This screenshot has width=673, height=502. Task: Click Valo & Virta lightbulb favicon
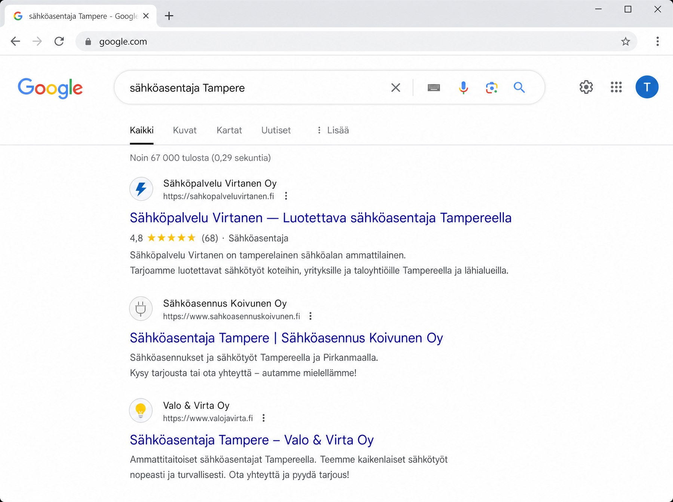[141, 410]
